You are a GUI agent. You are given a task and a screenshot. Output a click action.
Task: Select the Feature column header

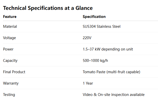(x=10, y=17)
